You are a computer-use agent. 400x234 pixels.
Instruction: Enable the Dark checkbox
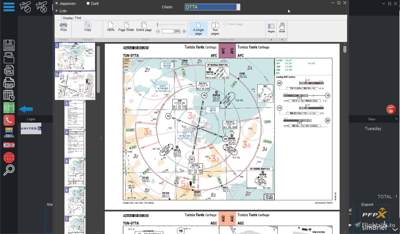(x=88, y=3)
